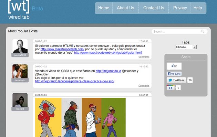The height and width of the screenshot is (137, 217).
Task: Open Comments on the CSS3 video post
Action: (144, 86)
